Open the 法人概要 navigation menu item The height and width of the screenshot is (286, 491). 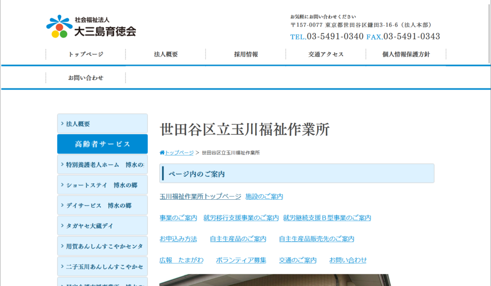[165, 54]
